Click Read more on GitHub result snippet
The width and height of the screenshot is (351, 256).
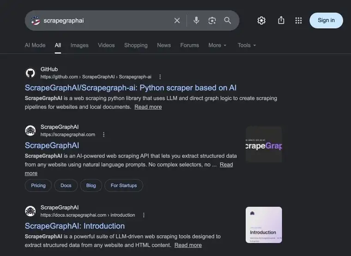tap(148, 107)
